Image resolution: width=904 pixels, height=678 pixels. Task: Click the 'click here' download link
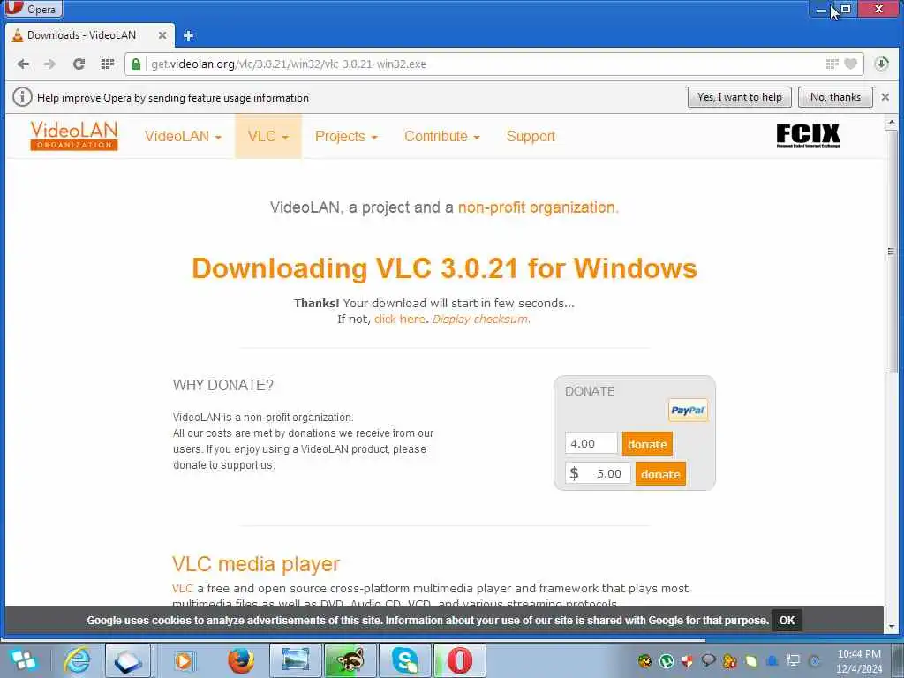400,320
